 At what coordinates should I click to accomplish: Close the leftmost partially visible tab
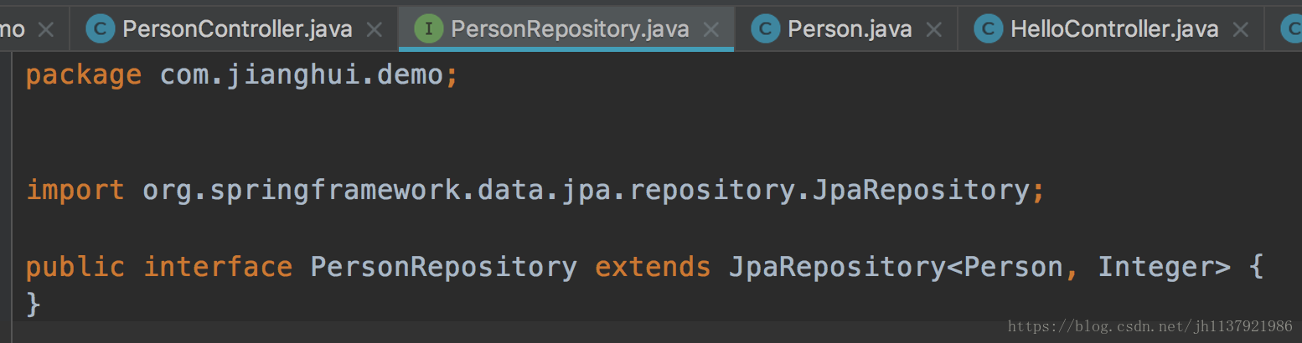tap(46, 30)
